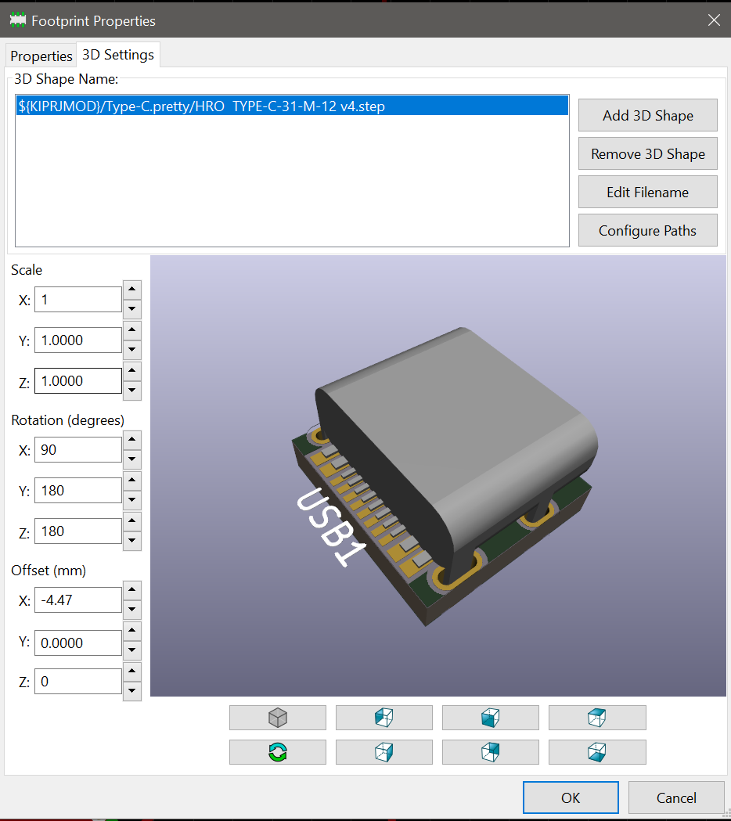Viewport: 731px width, 821px height.
Task: Click the Add 3D Shape button
Action: pos(647,116)
